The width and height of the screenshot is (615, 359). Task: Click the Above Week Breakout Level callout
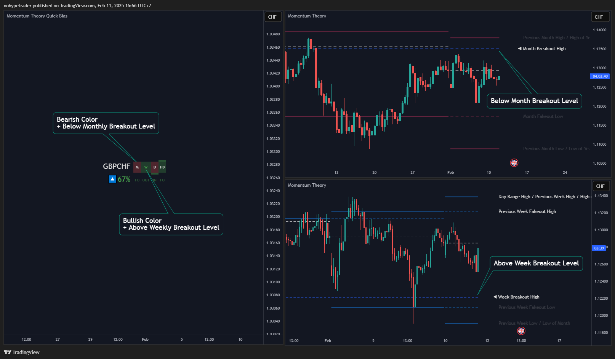coord(536,263)
